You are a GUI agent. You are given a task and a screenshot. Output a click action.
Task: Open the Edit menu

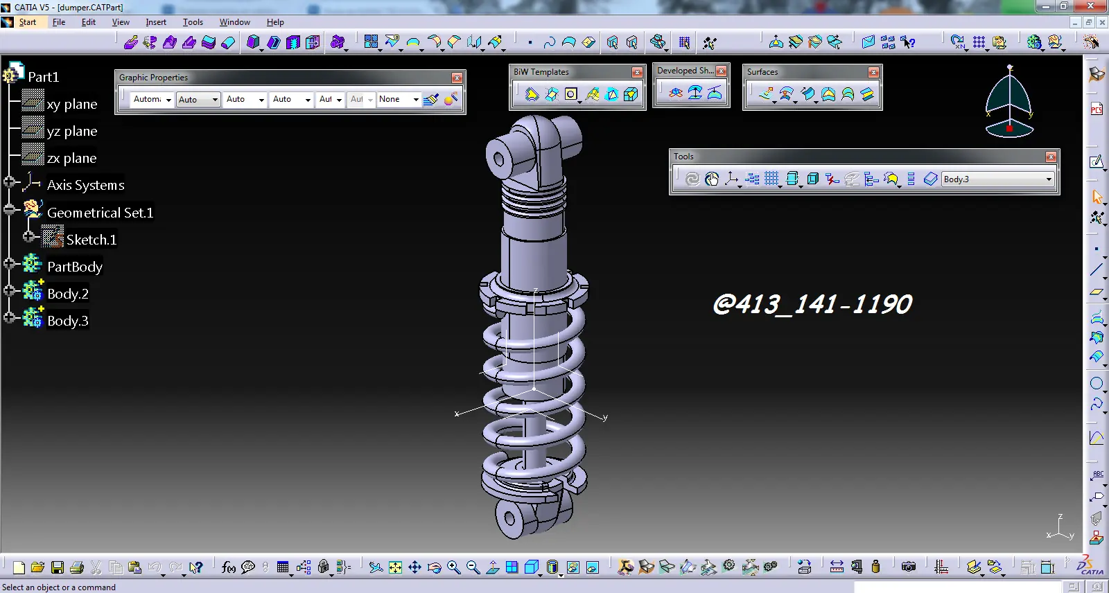[x=89, y=22]
